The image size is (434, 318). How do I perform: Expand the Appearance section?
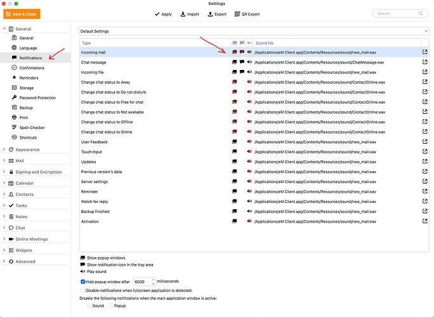[4, 149]
